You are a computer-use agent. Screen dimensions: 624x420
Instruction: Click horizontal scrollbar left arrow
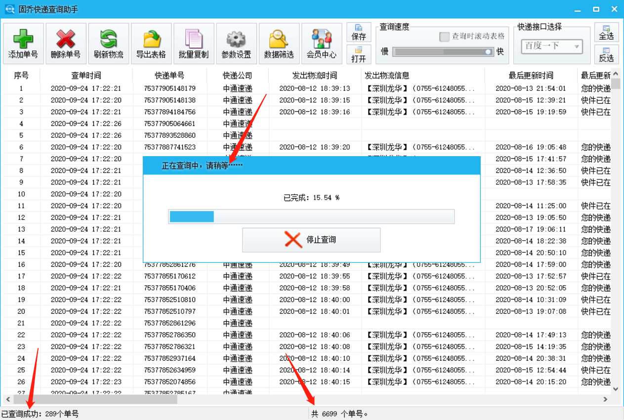(x=7, y=399)
